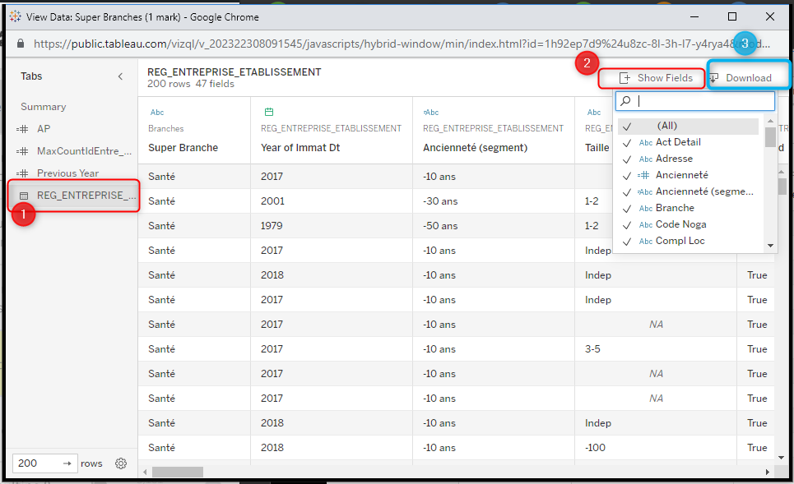Click the Abc icon above Taille
794x484 pixels.
click(x=594, y=113)
